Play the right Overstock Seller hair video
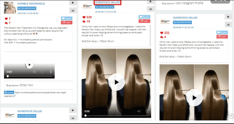Image resolution: width=234 pixels, height=124 pixels. (194, 98)
